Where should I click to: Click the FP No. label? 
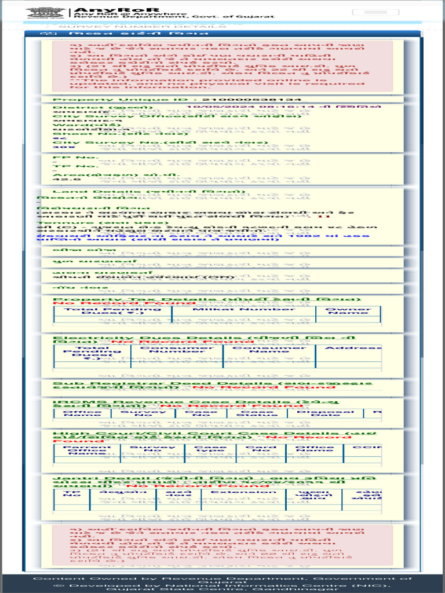click(75, 158)
